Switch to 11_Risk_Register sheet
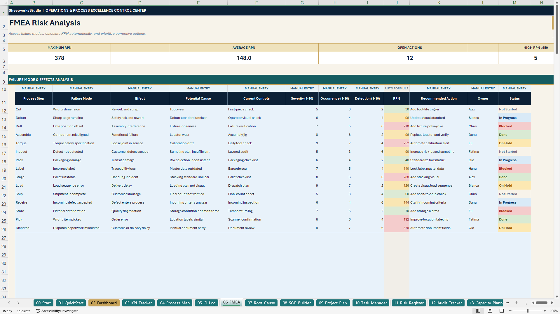 (x=409, y=303)
